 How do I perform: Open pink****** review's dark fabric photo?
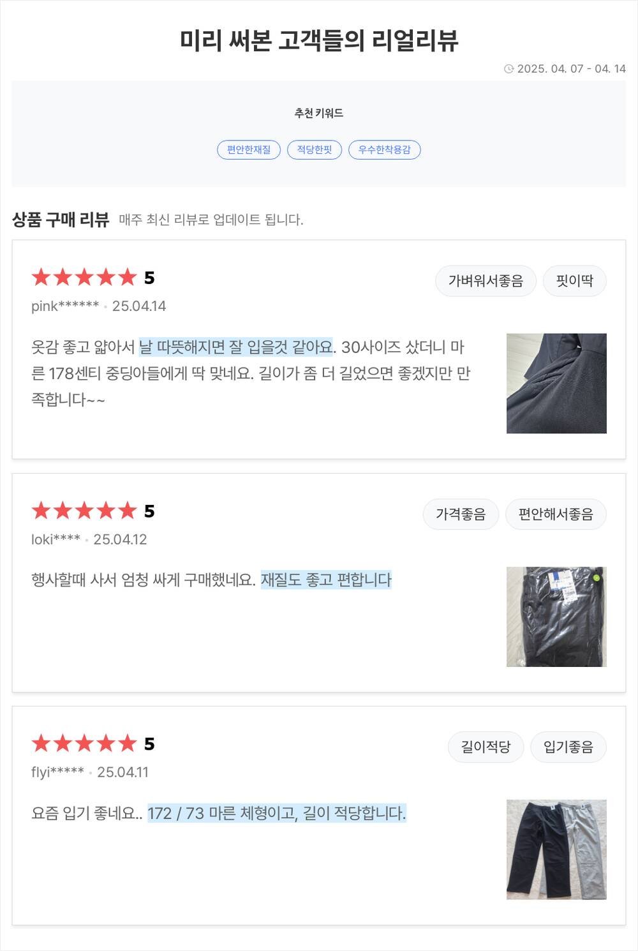pyautogui.click(x=556, y=384)
